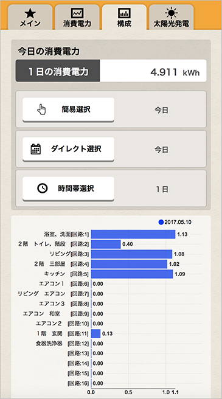The image size is (222, 399).
Task: Select the キッチン 回路:5 bar showing 1.09
Action: click(132, 274)
